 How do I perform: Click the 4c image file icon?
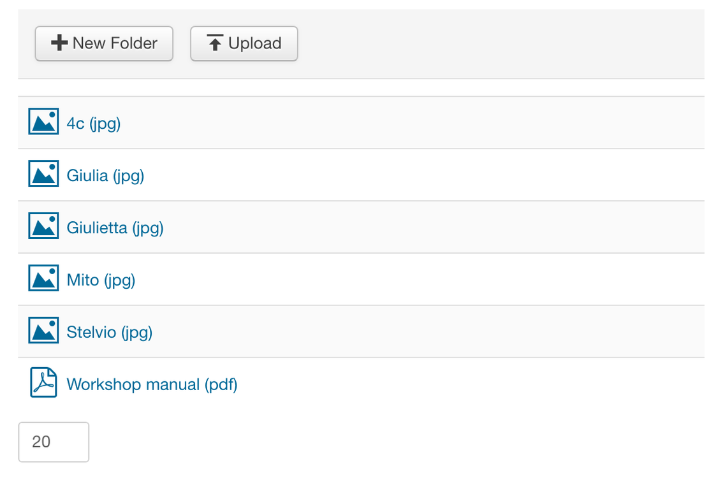click(43, 121)
